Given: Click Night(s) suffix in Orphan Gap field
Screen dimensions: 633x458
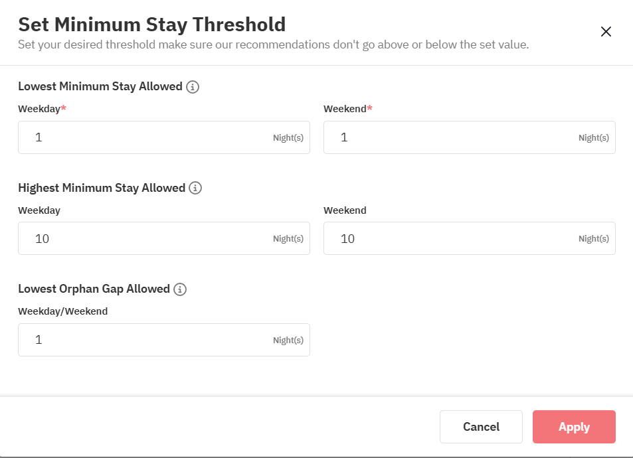Looking at the screenshot, I should 288,341.
